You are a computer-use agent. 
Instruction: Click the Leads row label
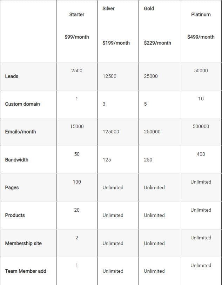[12, 76]
